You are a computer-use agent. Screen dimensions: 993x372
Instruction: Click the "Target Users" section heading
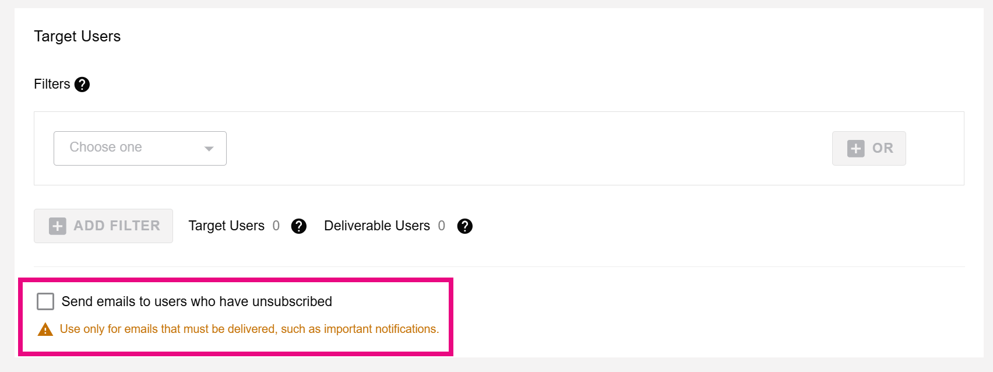77,36
